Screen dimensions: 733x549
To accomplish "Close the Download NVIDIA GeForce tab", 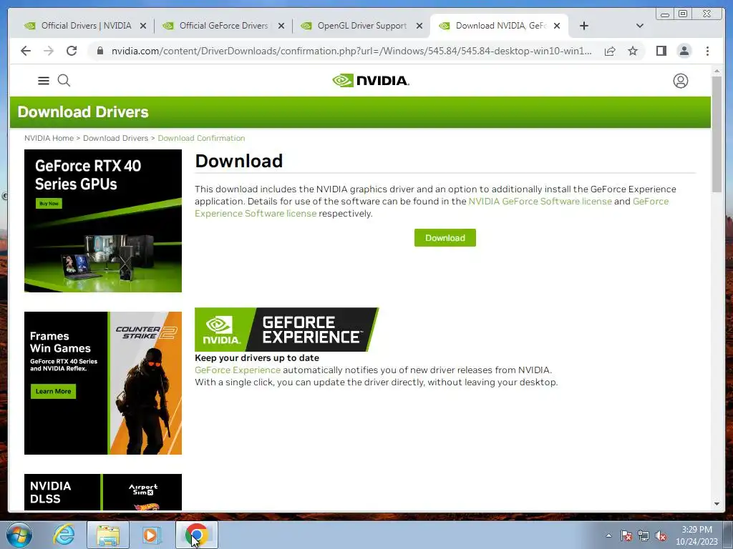I will [x=557, y=26].
